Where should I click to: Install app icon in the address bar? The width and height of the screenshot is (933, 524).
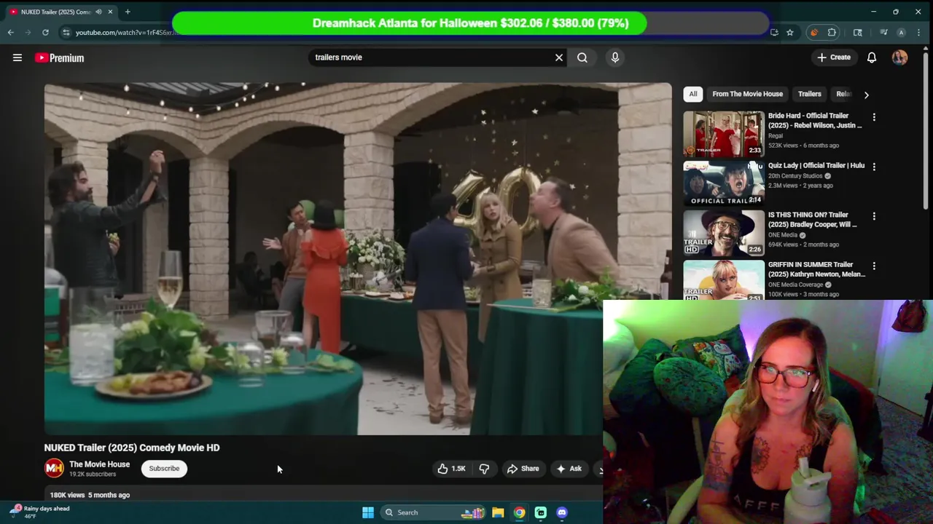[774, 33]
